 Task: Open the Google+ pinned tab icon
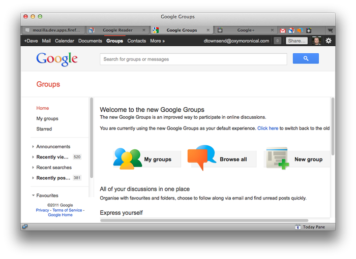[309, 30]
